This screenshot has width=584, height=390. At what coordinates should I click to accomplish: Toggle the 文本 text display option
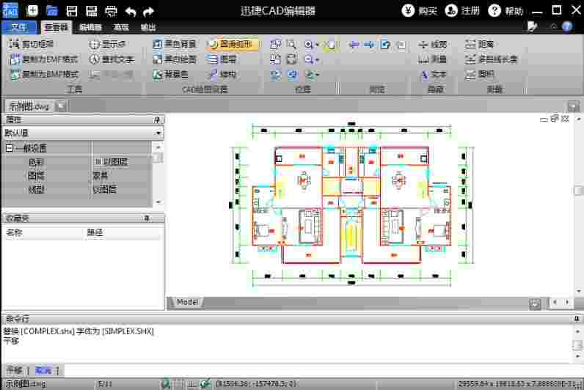433,75
